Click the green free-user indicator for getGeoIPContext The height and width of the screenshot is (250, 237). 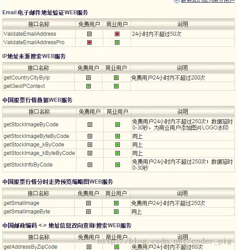click(x=89, y=86)
